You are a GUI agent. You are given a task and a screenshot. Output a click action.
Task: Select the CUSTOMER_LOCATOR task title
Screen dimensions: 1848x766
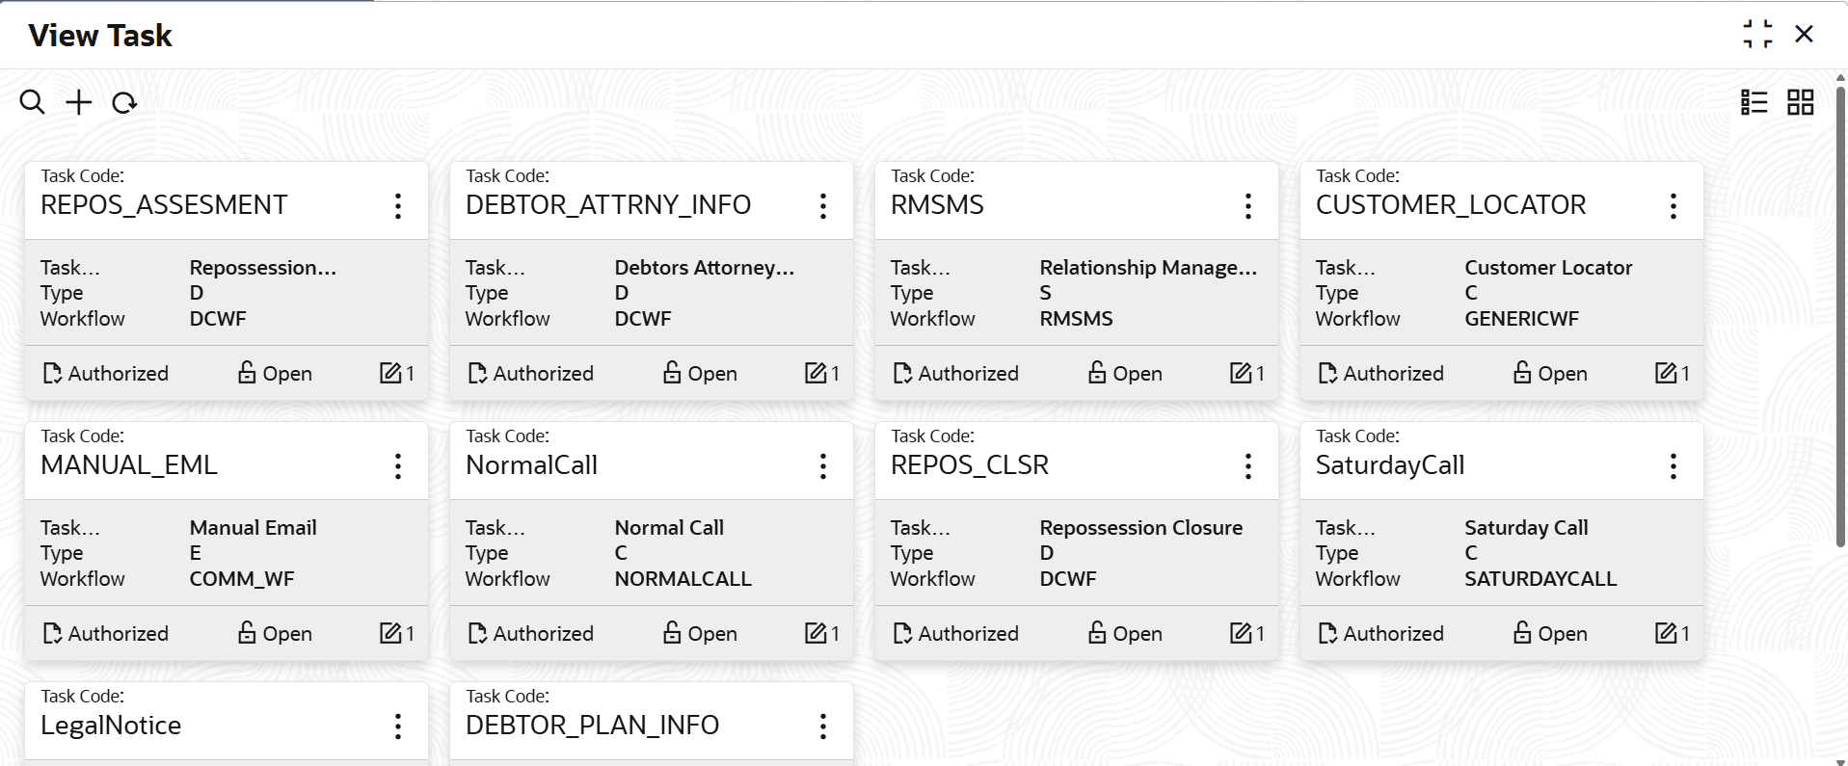(x=1451, y=205)
